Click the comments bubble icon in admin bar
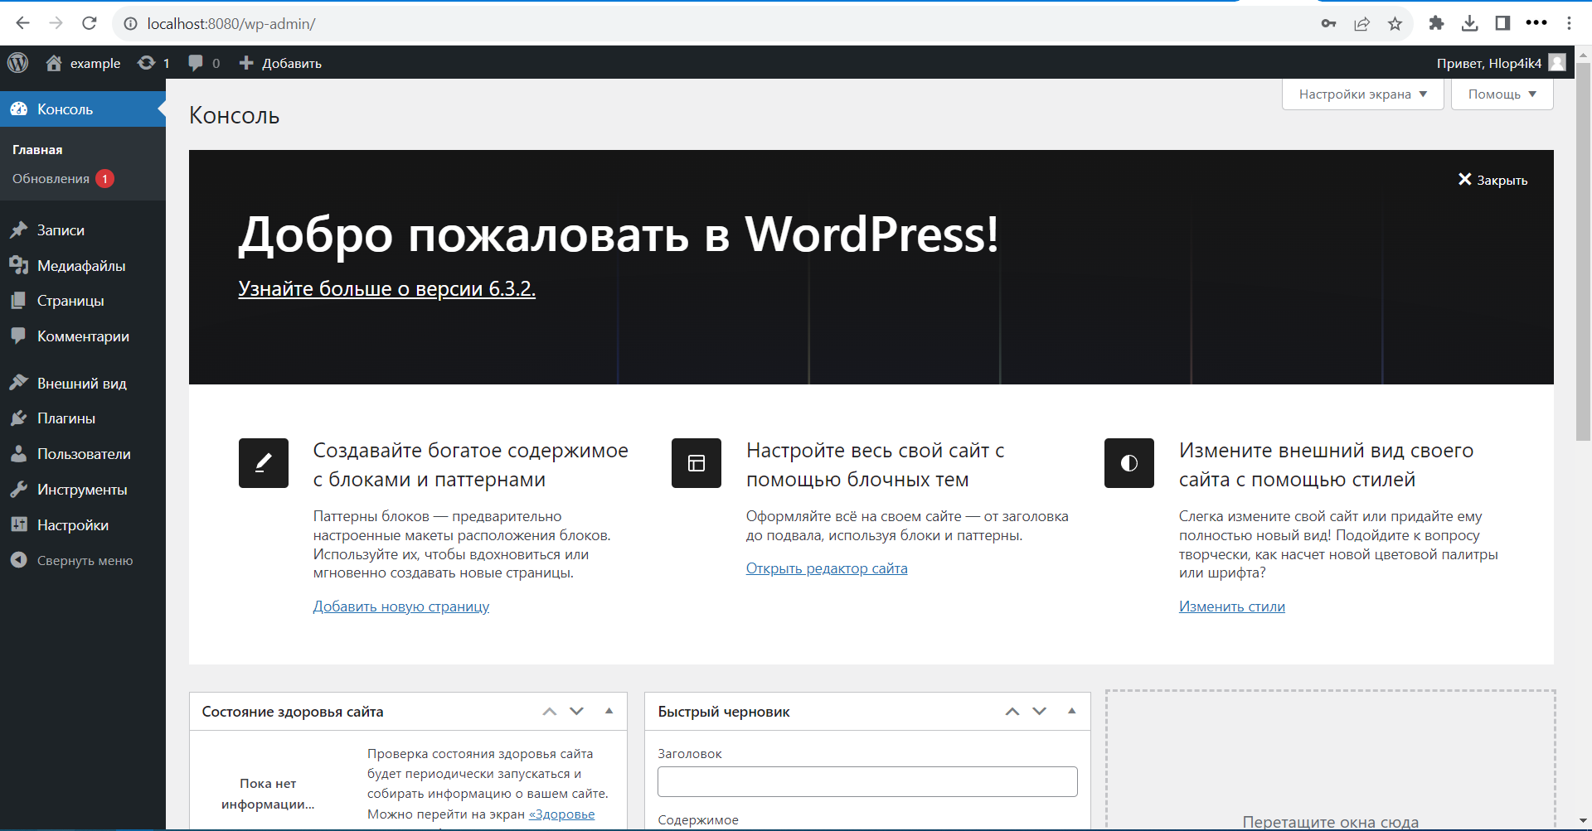The image size is (1592, 831). 196,63
